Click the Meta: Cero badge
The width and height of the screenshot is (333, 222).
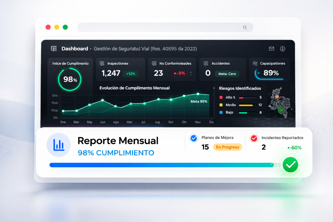click(227, 74)
